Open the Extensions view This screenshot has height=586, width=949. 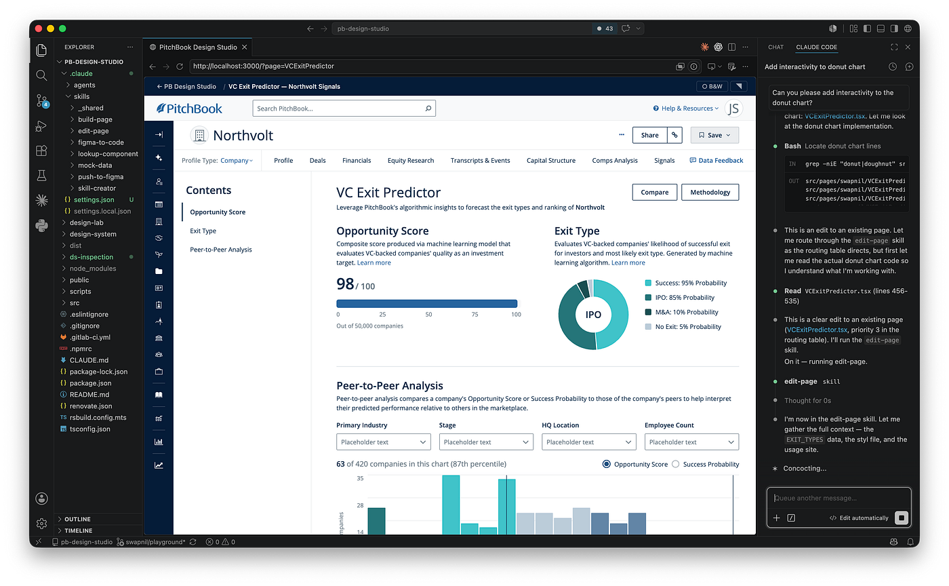pyautogui.click(x=41, y=151)
